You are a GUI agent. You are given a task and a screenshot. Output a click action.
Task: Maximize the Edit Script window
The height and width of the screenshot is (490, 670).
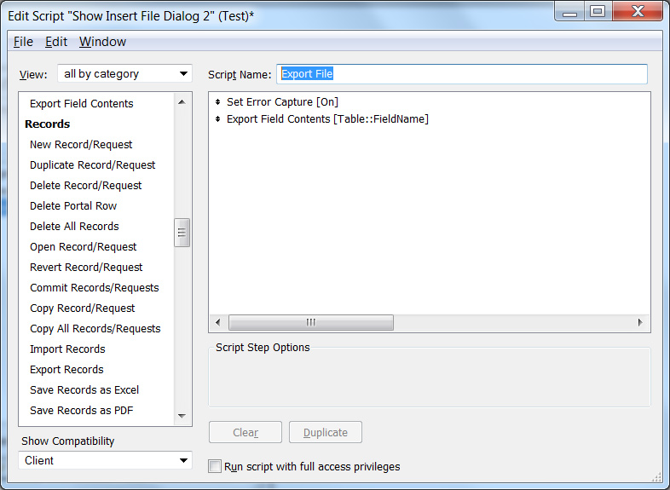click(597, 12)
